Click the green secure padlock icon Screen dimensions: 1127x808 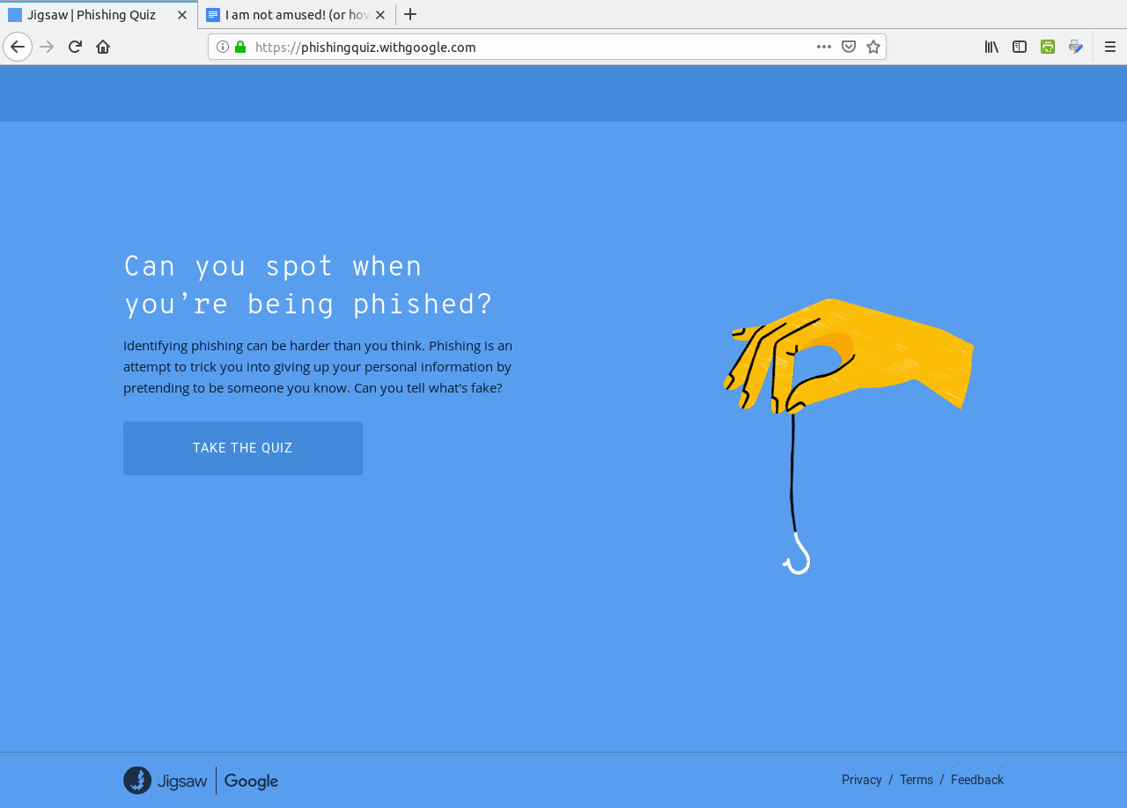240,47
